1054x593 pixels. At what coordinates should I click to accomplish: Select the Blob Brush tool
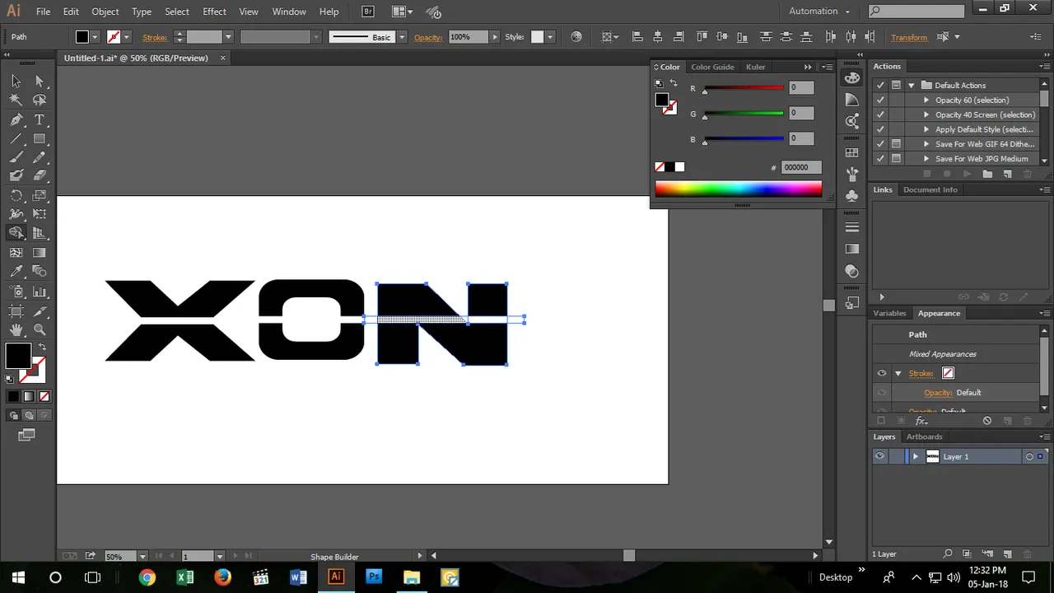tap(16, 175)
